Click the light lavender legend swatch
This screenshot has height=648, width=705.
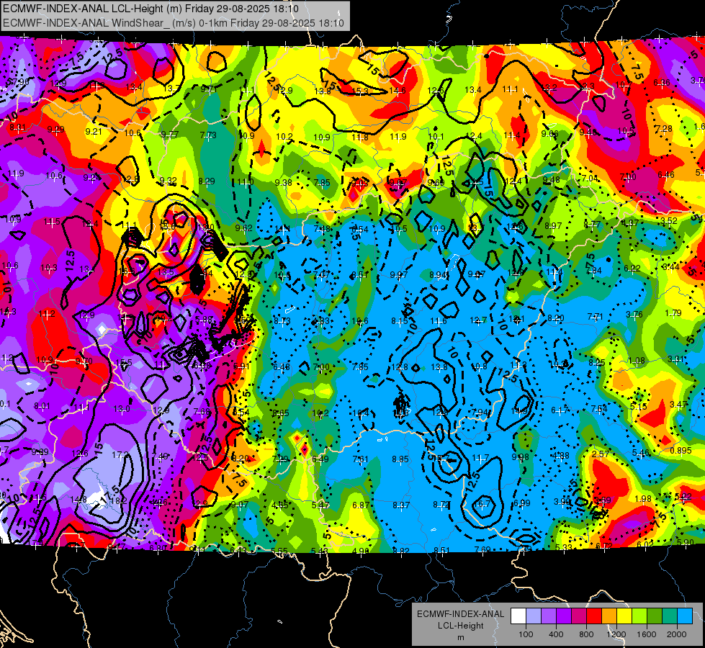(x=534, y=616)
